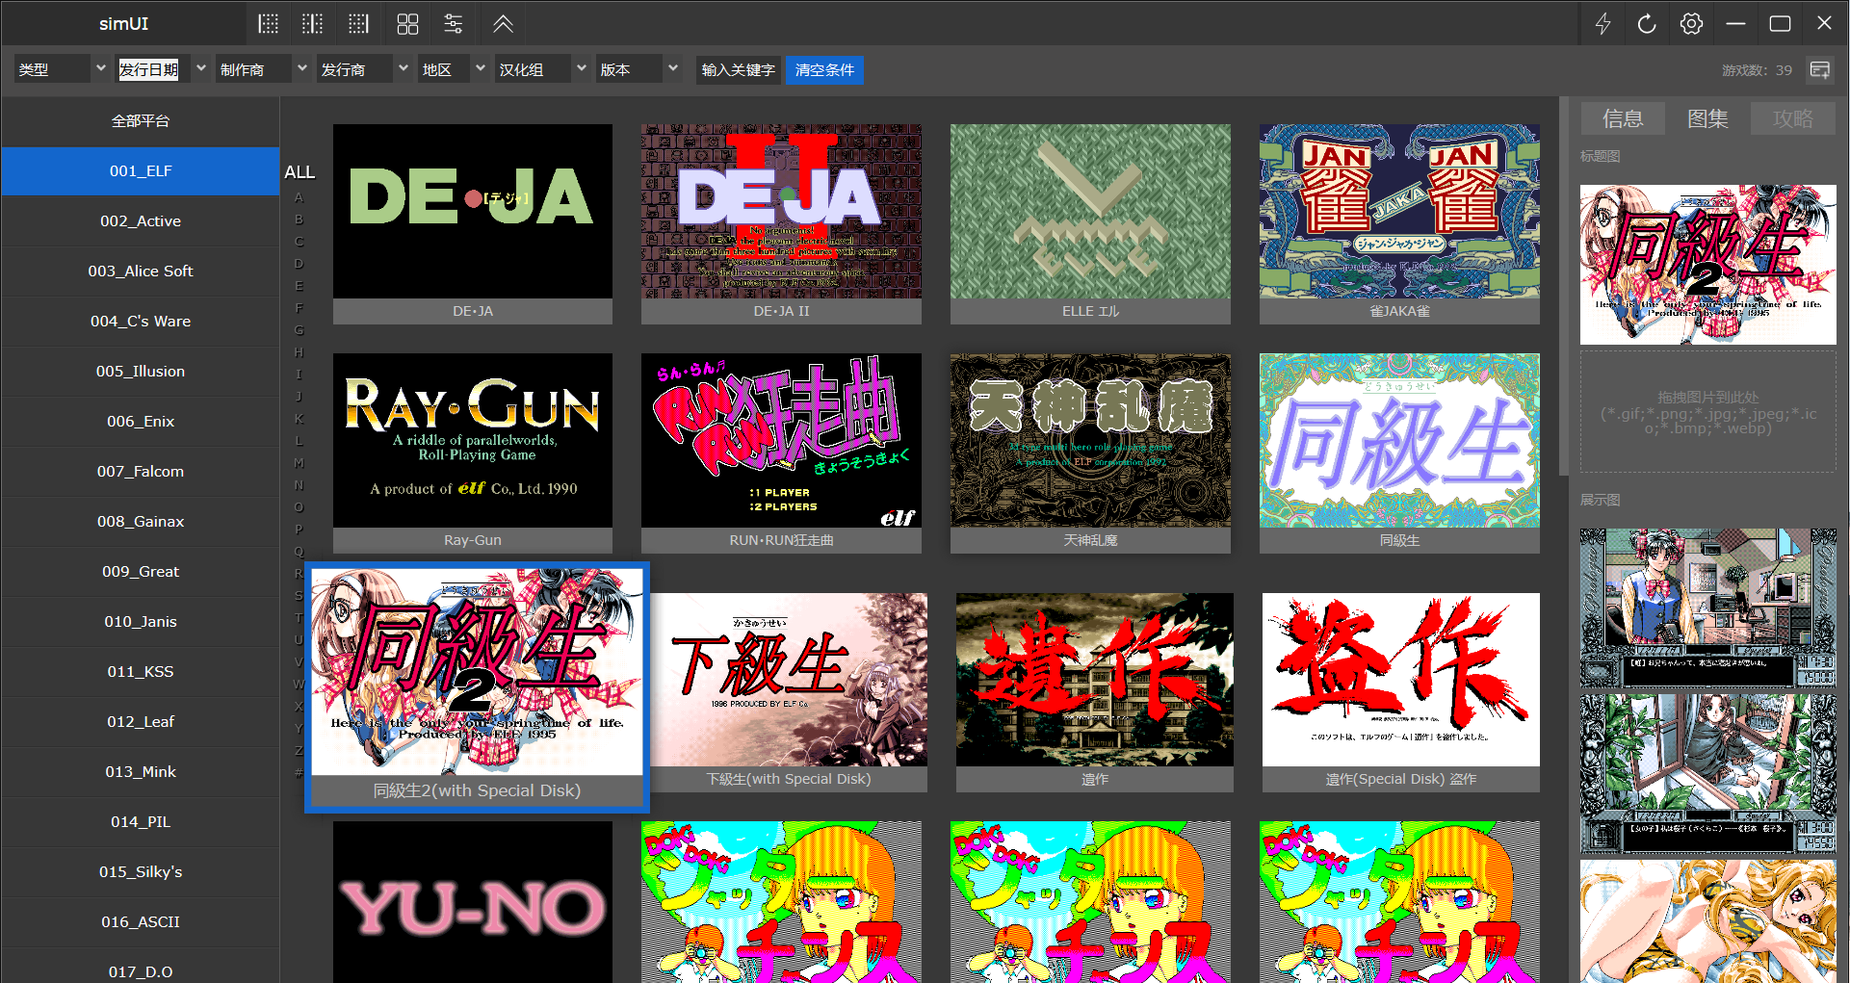Open the 版本 dropdown
Image resolution: width=1850 pixels, height=983 pixels.
point(639,69)
